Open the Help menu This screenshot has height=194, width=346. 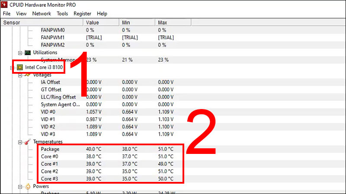click(102, 13)
